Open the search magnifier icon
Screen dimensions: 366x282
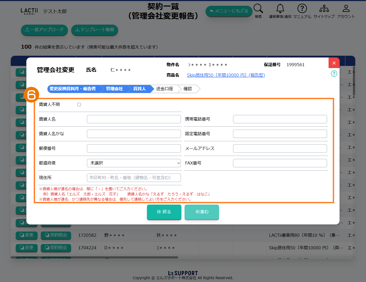pos(258,9)
